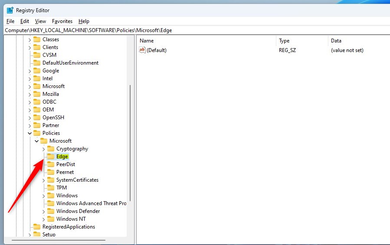Open the Favorites menu
This screenshot has width=390, height=245.
tap(62, 21)
